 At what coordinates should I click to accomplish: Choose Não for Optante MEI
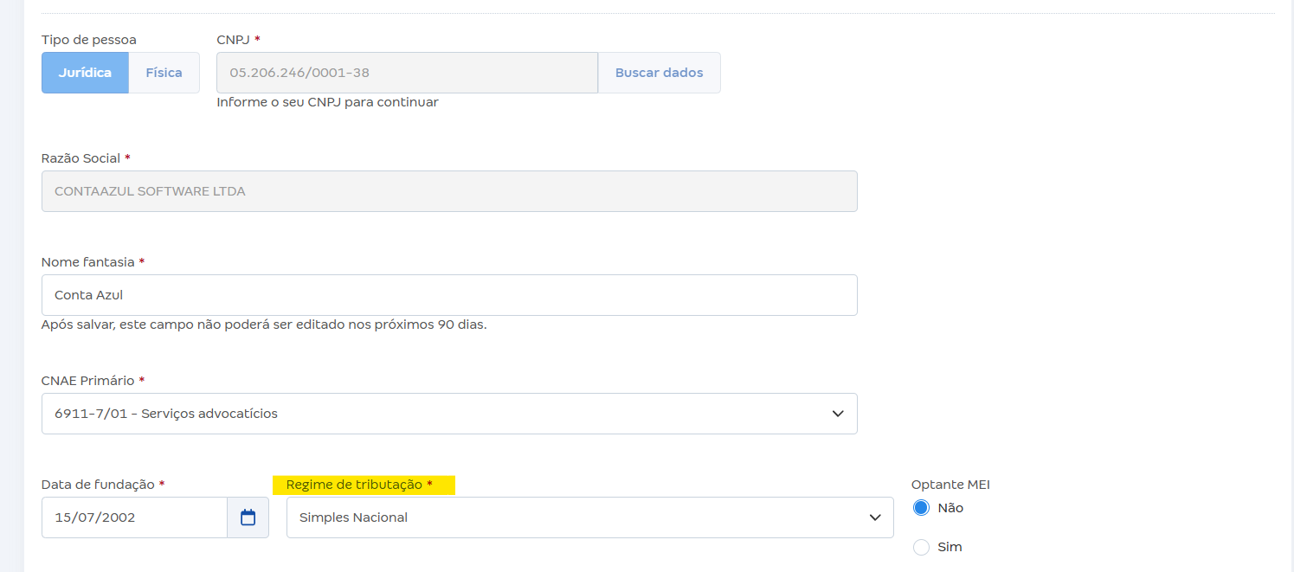921,508
